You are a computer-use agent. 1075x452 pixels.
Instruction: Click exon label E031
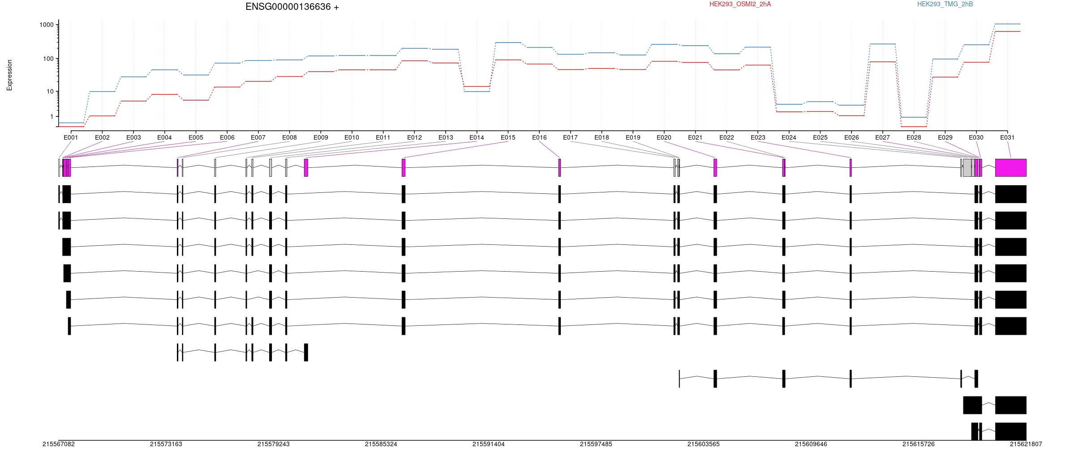(x=1007, y=137)
